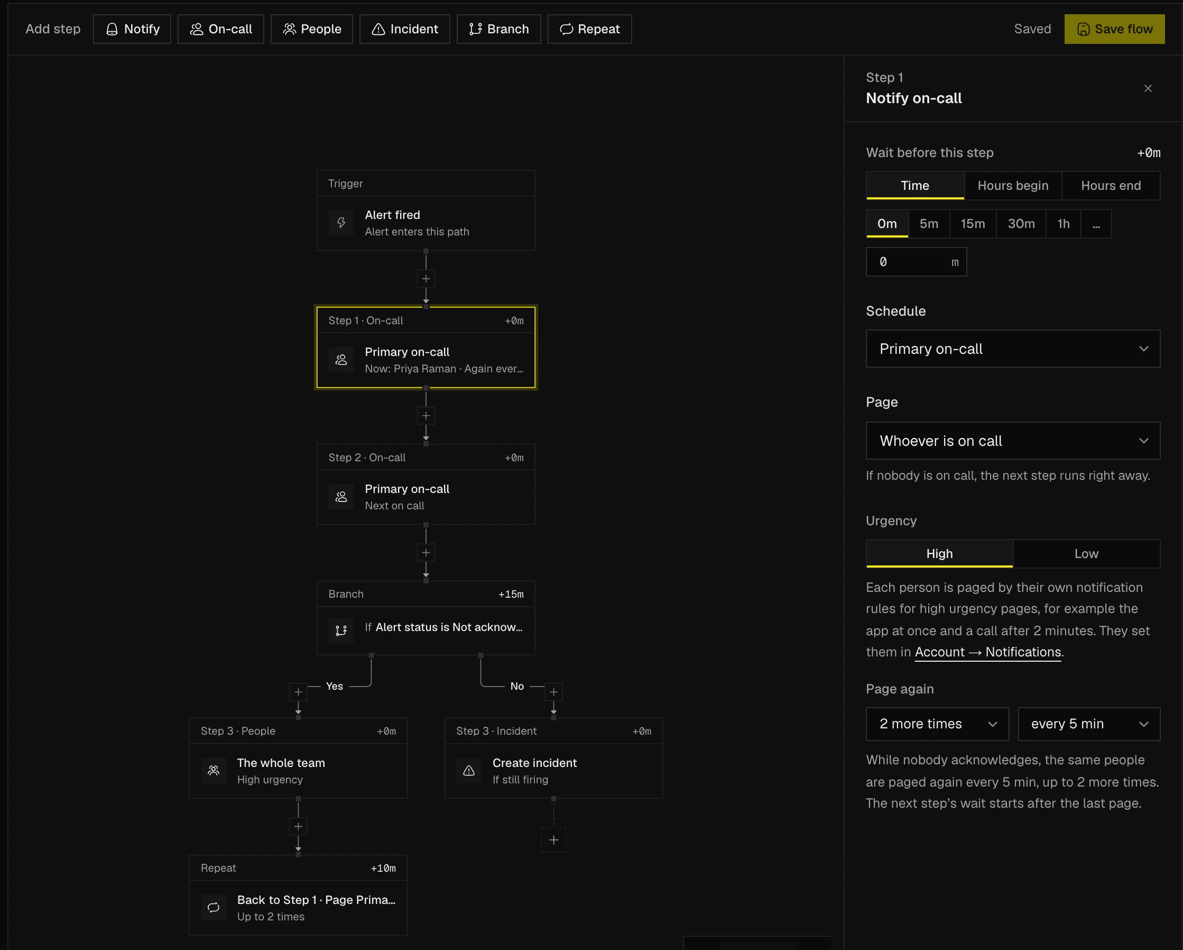Close the Step 1 side panel
This screenshot has width=1183, height=950.
1148,88
